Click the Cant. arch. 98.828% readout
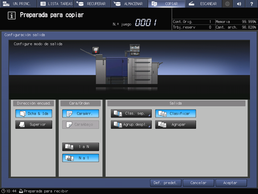This screenshot has width=258, height=194. 236,27
